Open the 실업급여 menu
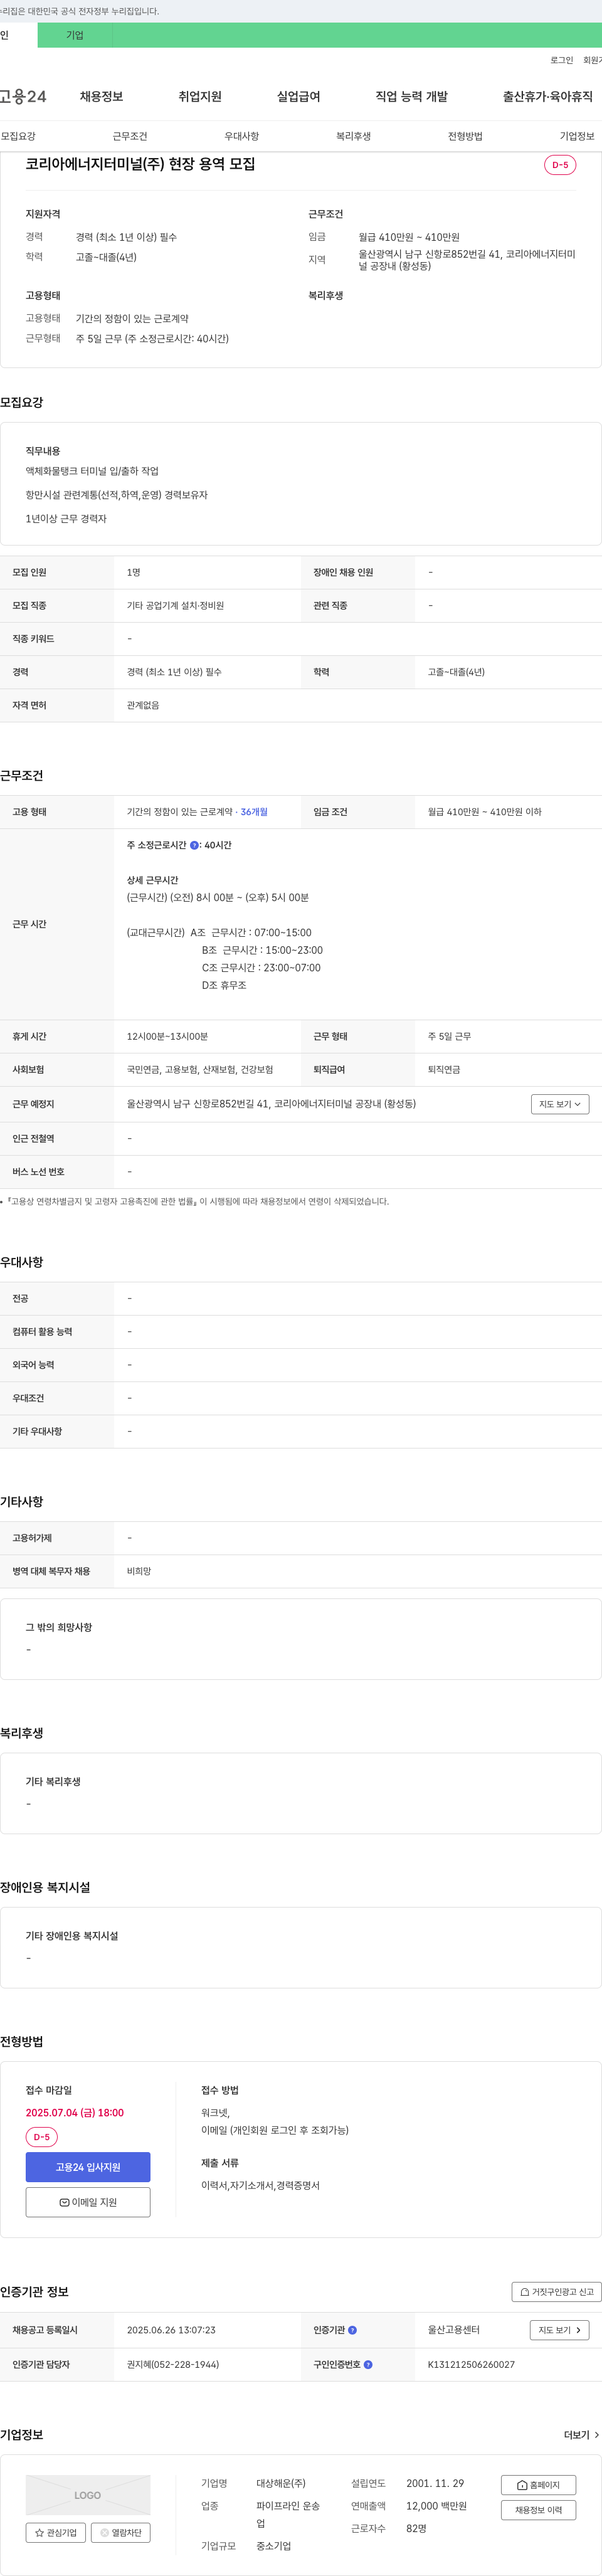The width and height of the screenshot is (602, 2576). click(299, 96)
